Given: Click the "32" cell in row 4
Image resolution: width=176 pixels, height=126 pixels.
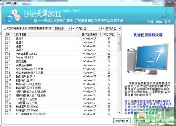Looking at the screenshot, I should [109, 54].
